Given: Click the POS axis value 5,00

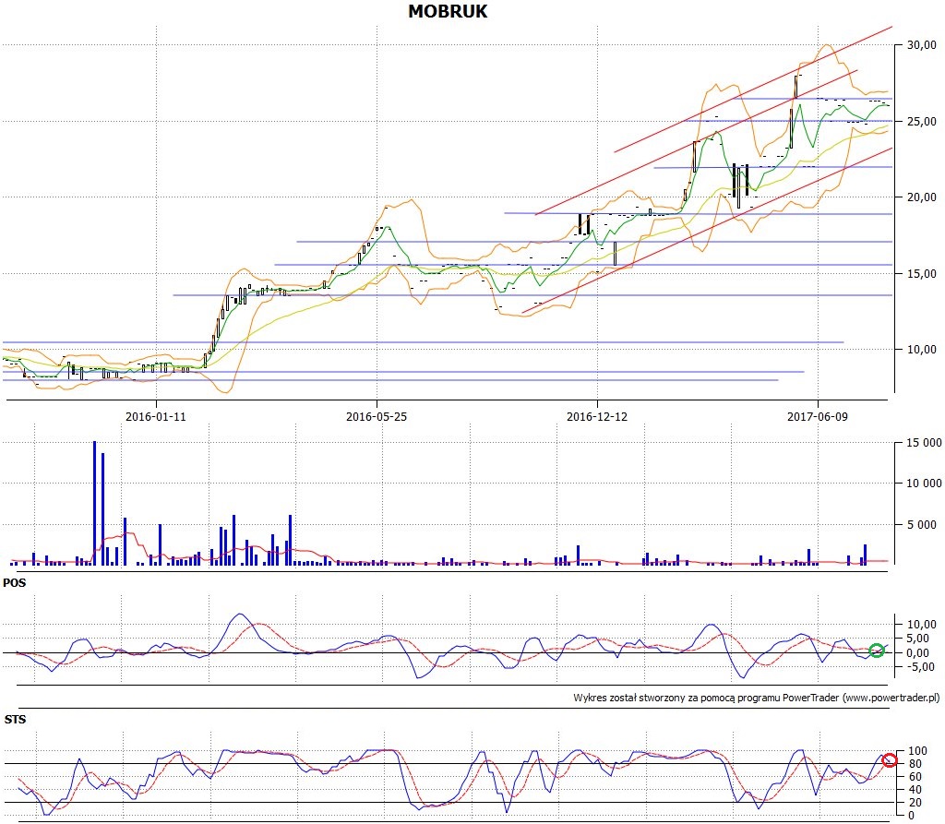Looking at the screenshot, I should pyautogui.click(x=918, y=639).
